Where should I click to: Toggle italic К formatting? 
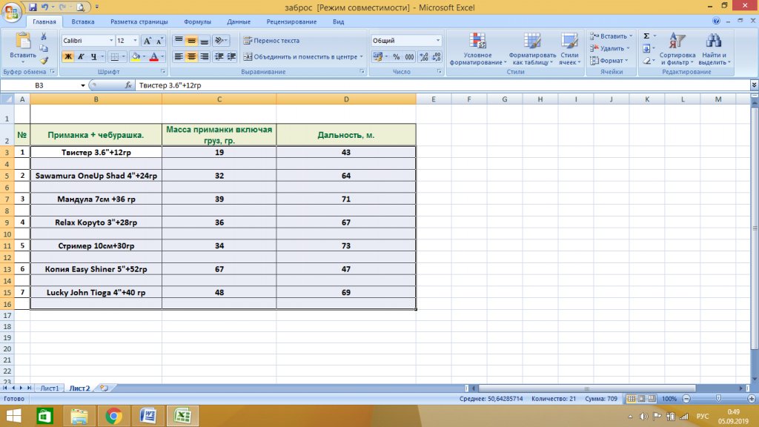point(81,56)
